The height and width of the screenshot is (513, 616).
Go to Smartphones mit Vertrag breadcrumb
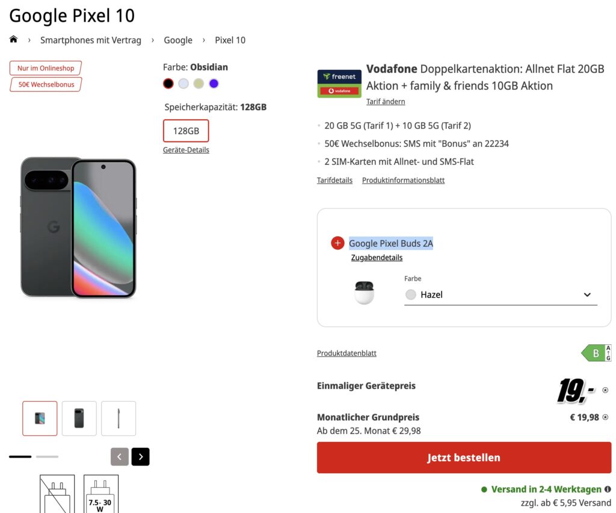point(91,40)
